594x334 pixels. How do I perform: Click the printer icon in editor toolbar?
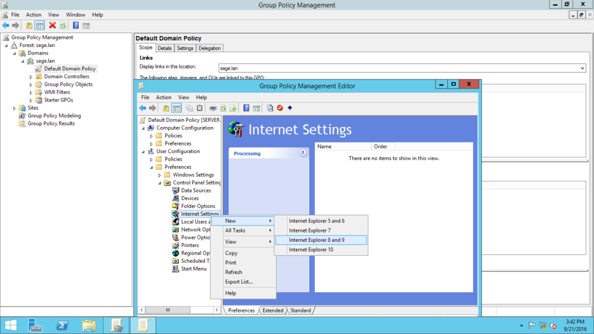click(213, 108)
